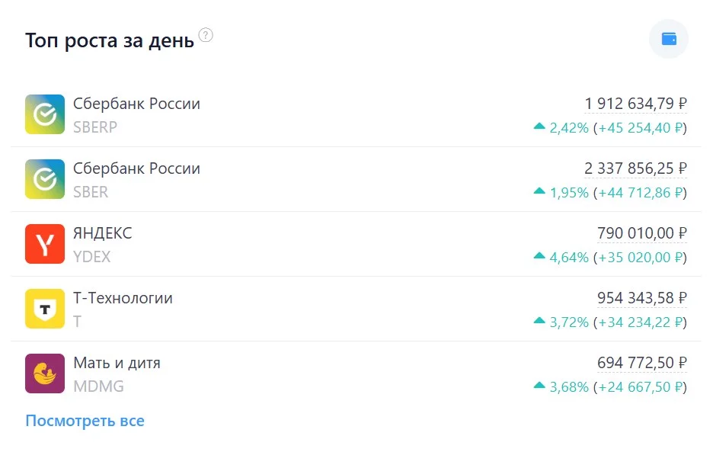Select the ЯНДЕКС stock name
Image resolution: width=713 pixels, height=452 pixels.
point(103,233)
